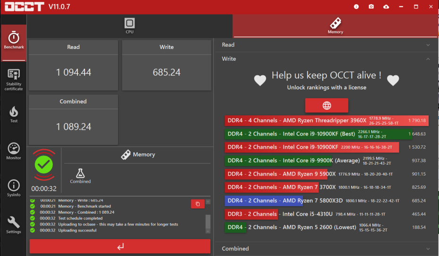
Task: Copy the log with red copy button
Action: click(198, 204)
